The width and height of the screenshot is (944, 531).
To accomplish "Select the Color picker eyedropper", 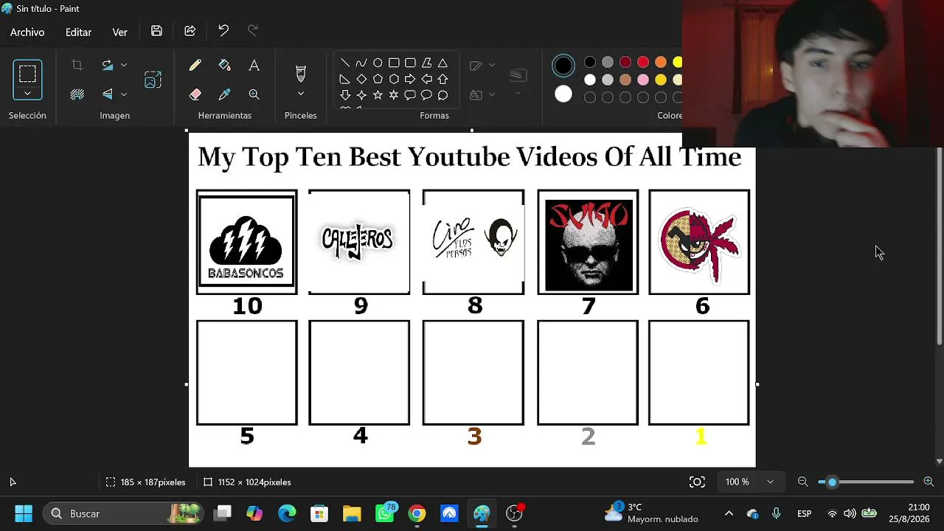I will (x=225, y=94).
